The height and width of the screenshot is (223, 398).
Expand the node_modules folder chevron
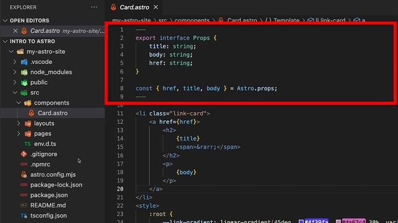coord(15,72)
